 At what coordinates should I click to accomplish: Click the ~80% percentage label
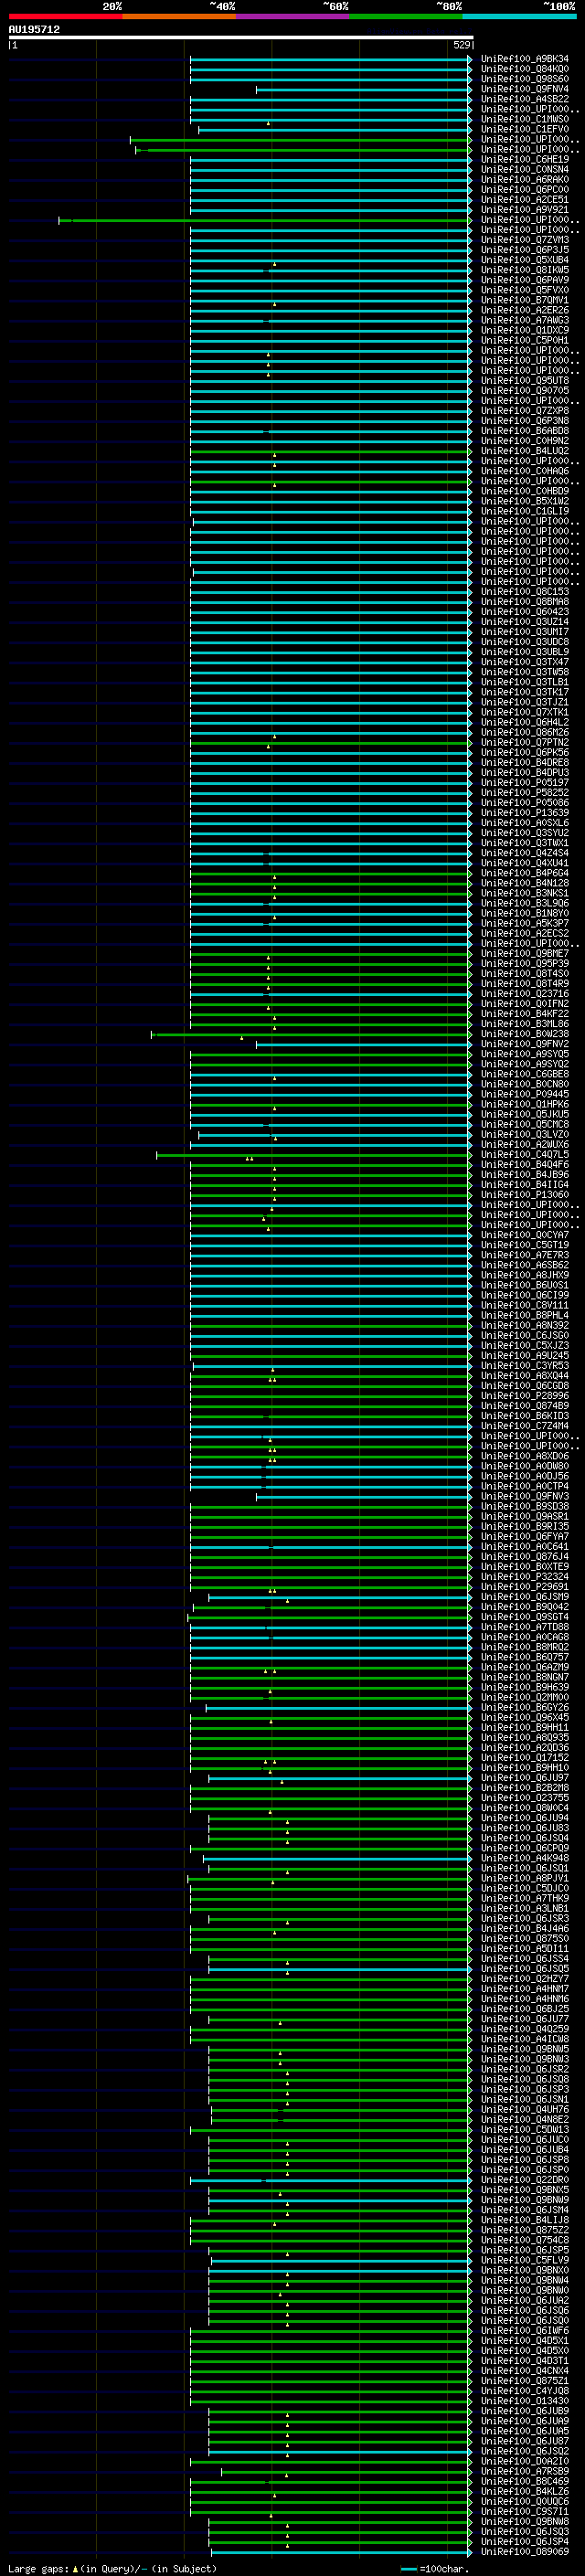448,6
